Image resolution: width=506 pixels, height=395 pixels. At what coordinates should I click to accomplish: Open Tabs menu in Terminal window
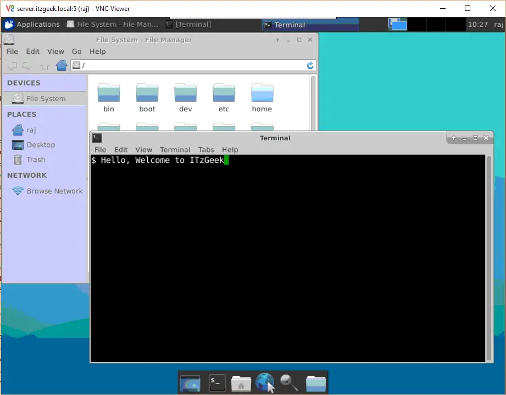206,150
